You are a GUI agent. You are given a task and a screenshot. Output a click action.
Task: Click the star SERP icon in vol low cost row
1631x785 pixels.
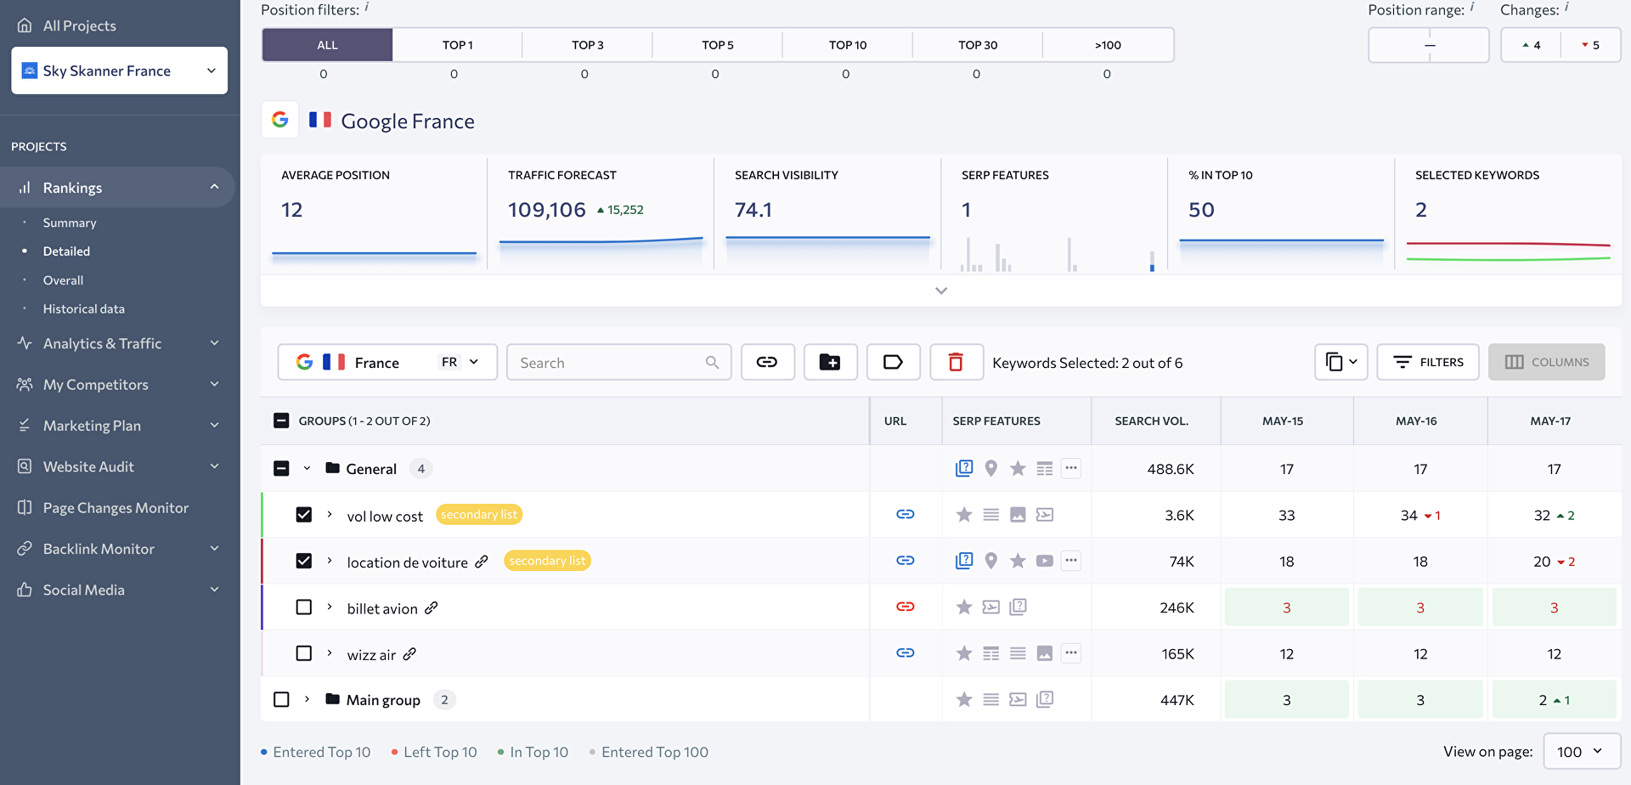click(964, 515)
